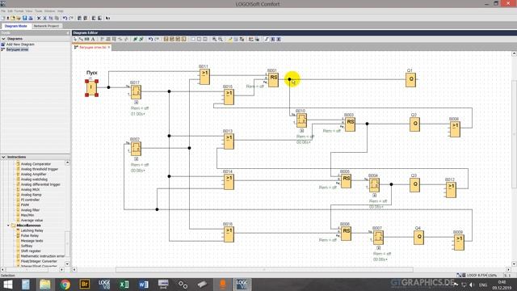The height and width of the screenshot is (291, 517).
Task: Click instructions list scroll-up arrow
Action: click(67, 162)
